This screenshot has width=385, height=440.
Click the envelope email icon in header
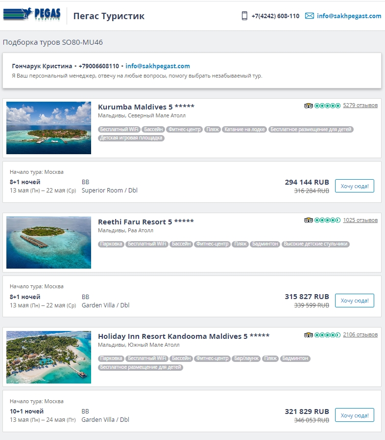pyautogui.click(x=309, y=16)
